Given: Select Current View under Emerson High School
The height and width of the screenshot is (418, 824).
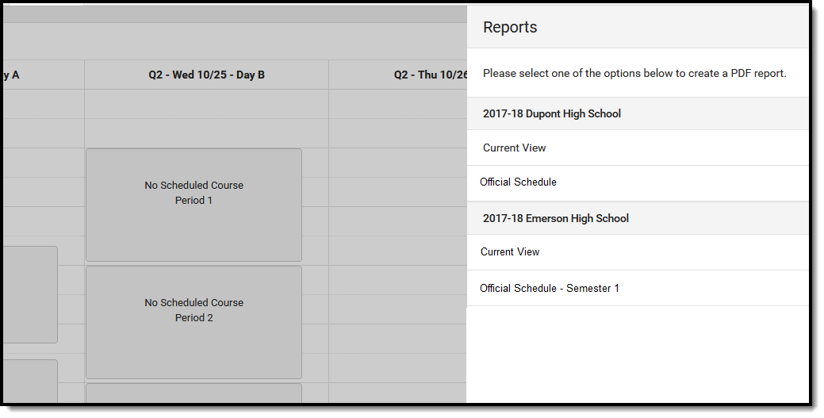Looking at the screenshot, I should pyautogui.click(x=510, y=251).
